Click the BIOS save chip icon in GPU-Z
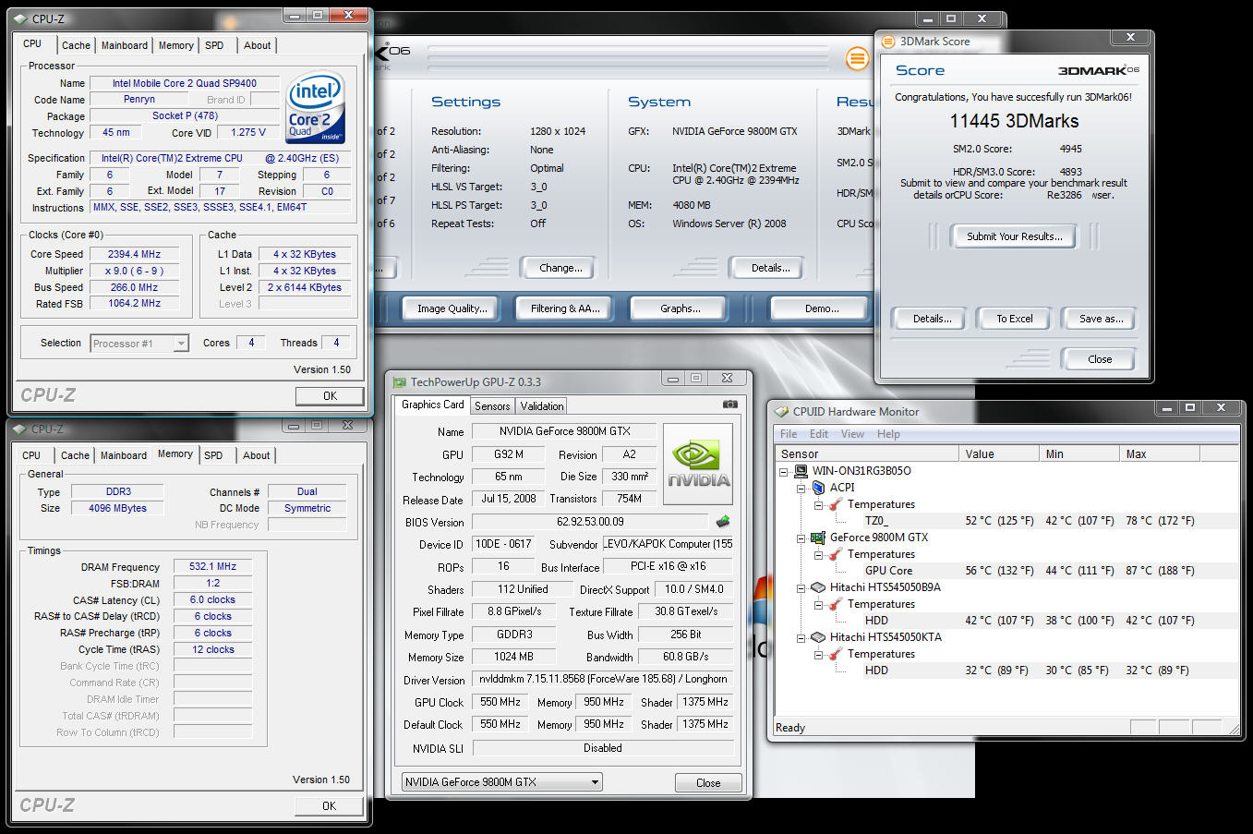The height and width of the screenshot is (834, 1253). click(x=723, y=521)
